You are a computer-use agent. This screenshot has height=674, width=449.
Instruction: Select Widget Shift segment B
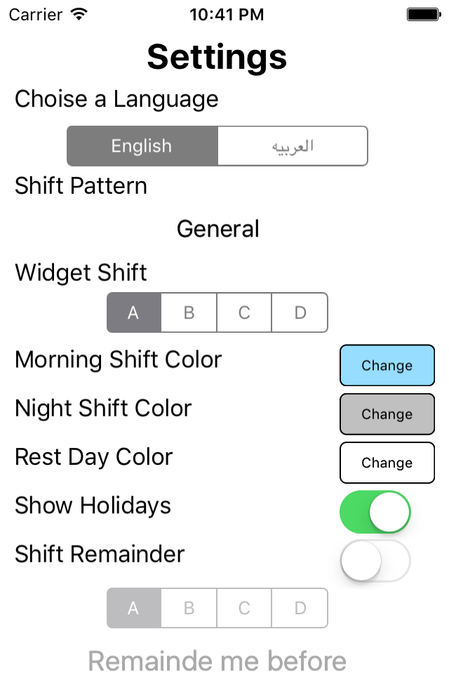[189, 312]
